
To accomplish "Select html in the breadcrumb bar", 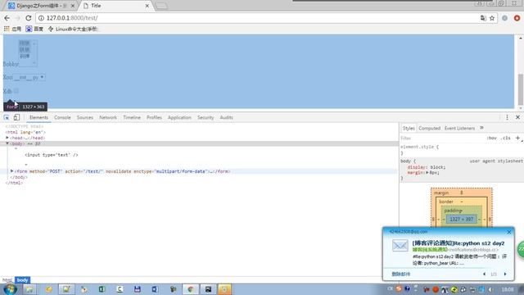I will coord(7,280).
